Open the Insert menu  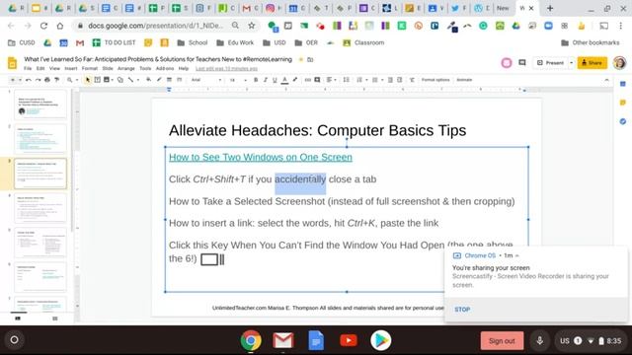point(71,69)
